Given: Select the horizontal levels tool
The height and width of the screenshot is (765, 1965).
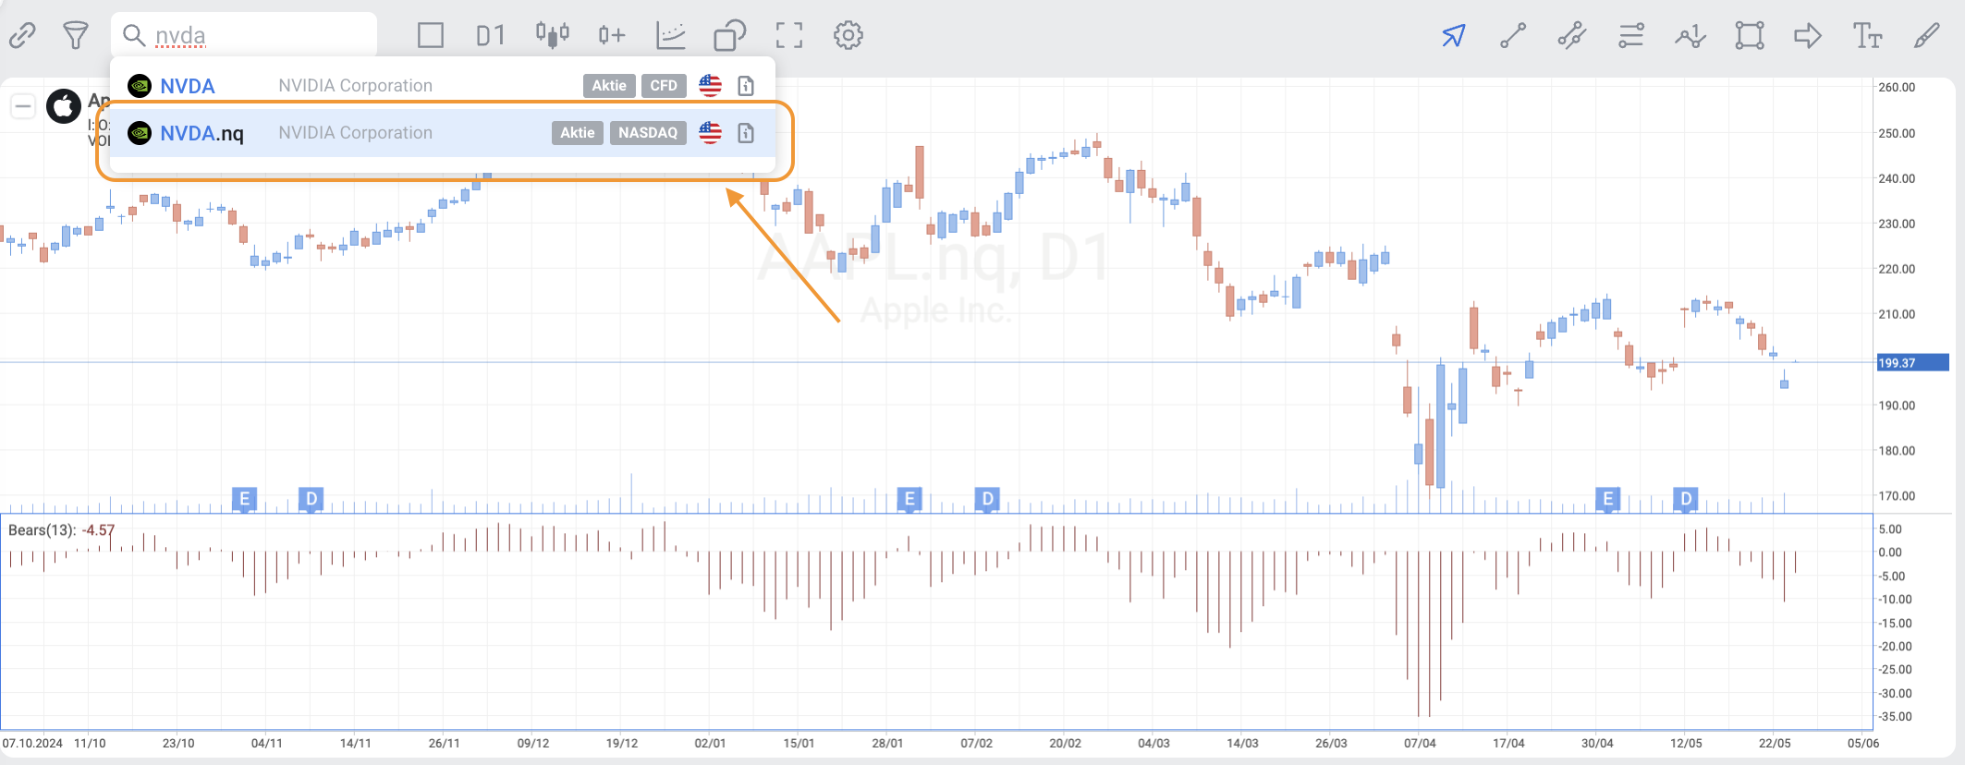Looking at the screenshot, I should (x=1631, y=36).
